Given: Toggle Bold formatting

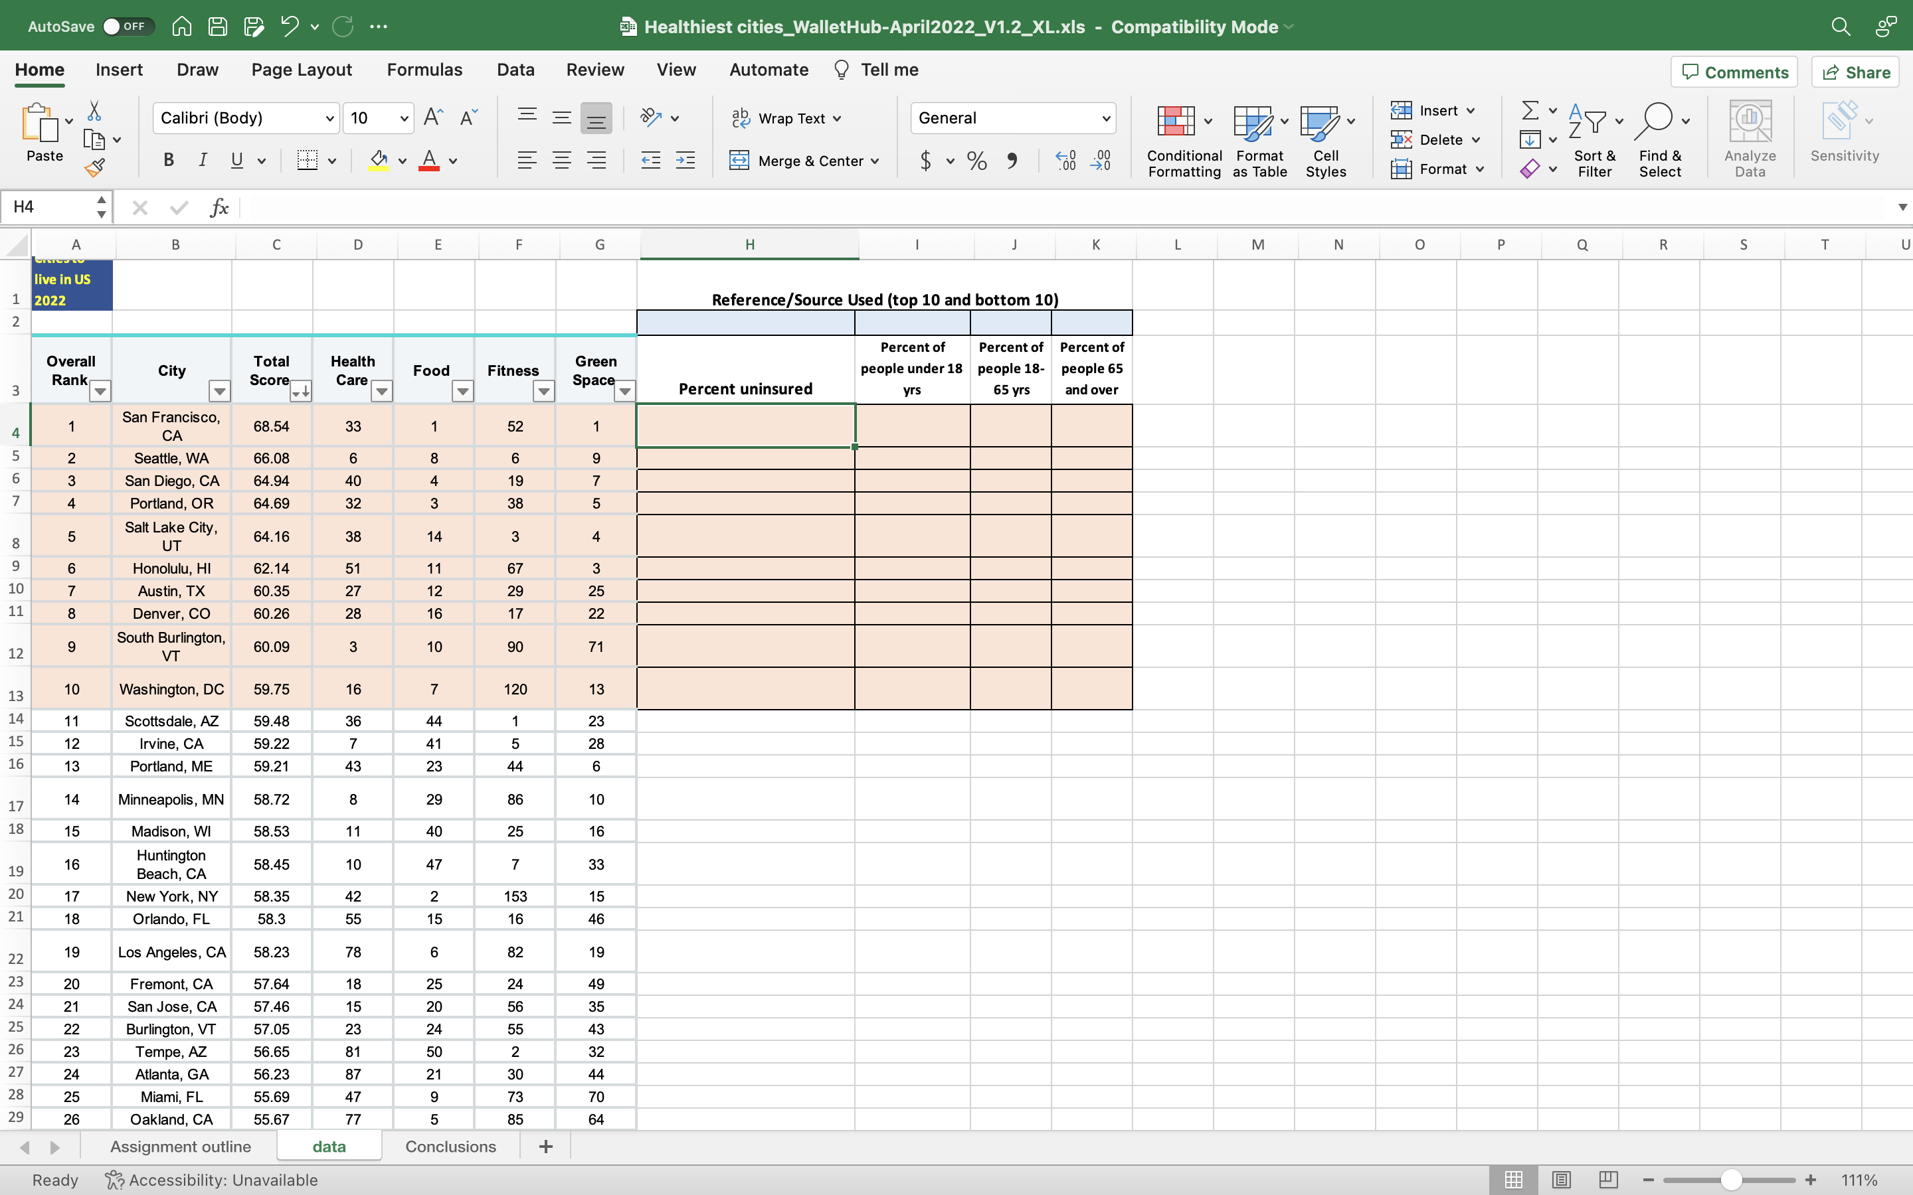Looking at the screenshot, I should tap(168, 161).
